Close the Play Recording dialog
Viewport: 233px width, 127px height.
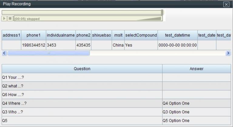click(x=226, y=4)
